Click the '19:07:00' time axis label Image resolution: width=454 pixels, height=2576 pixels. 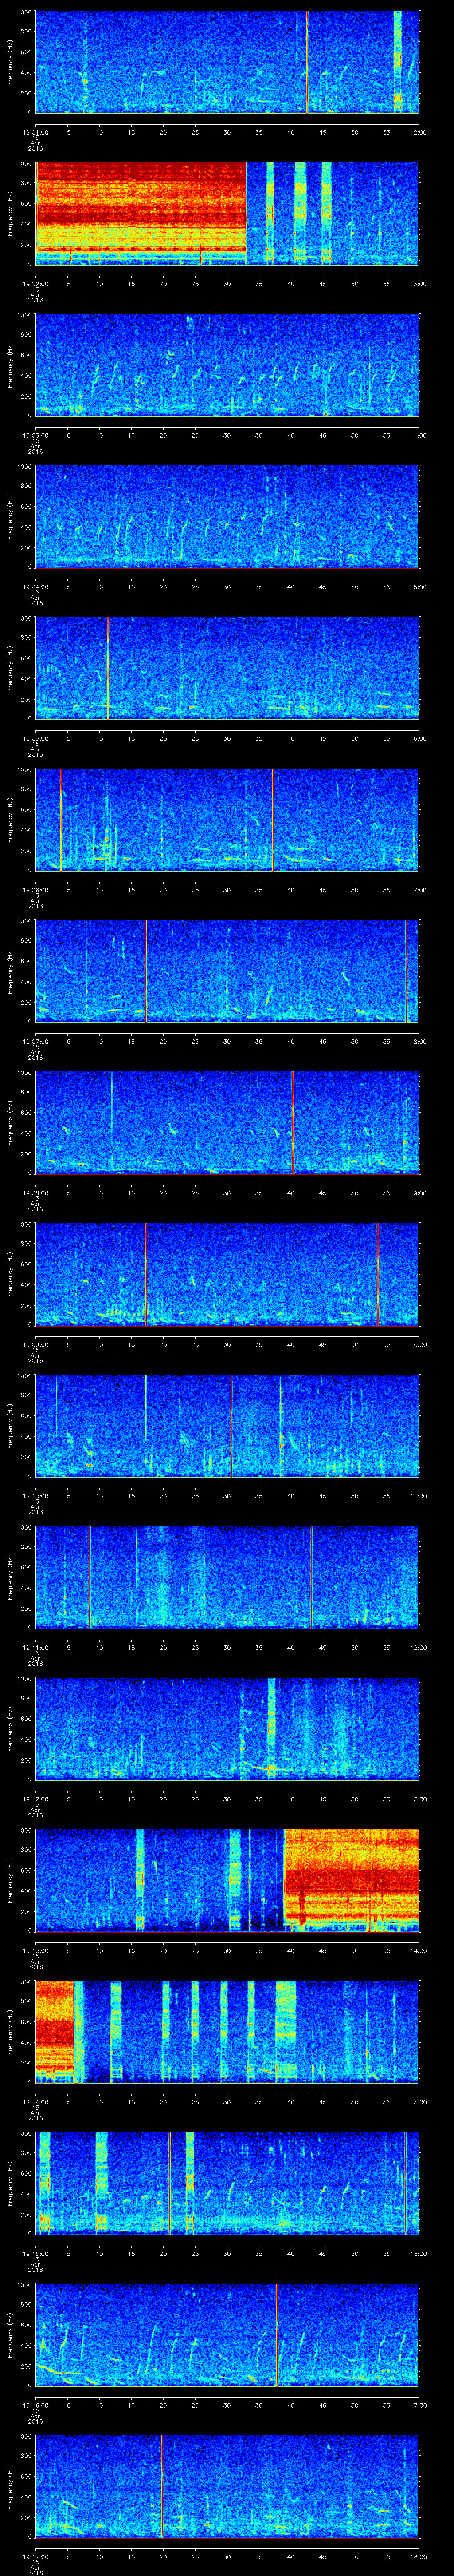tap(36, 1041)
